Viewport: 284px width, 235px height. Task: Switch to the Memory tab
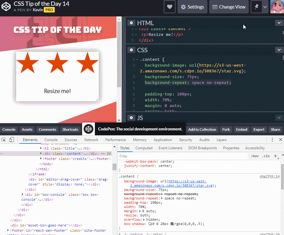tap(140, 140)
